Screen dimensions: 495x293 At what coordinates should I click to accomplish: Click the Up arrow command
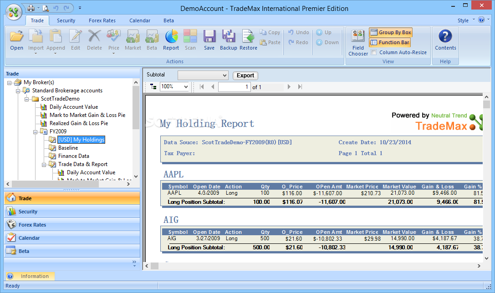pos(324,32)
